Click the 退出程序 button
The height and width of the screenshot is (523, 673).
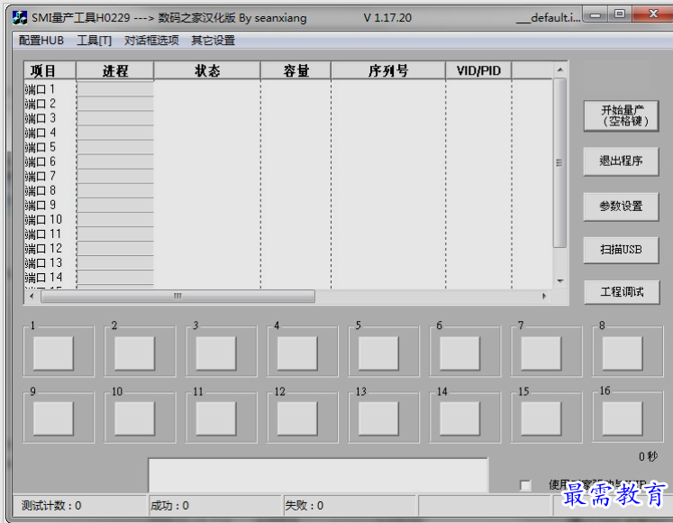point(621,161)
